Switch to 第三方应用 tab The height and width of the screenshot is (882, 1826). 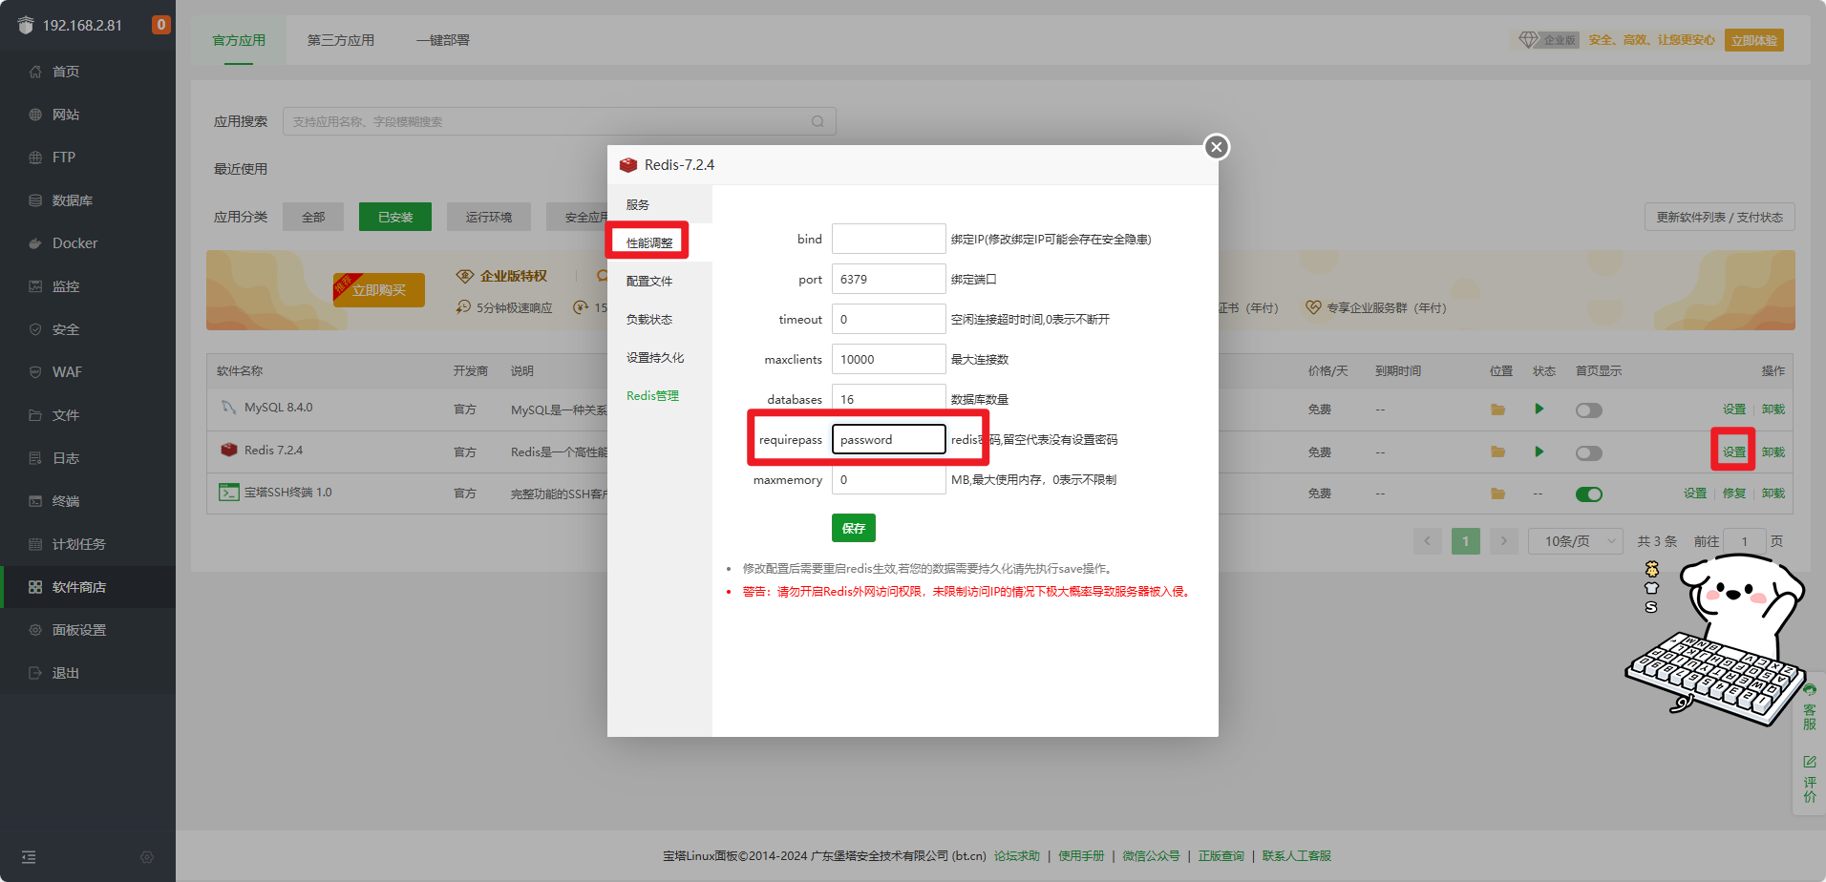(x=341, y=40)
